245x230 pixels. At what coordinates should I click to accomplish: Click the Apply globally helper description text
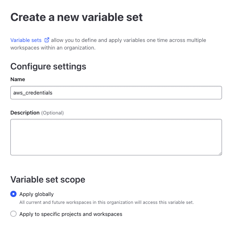(x=107, y=202)
